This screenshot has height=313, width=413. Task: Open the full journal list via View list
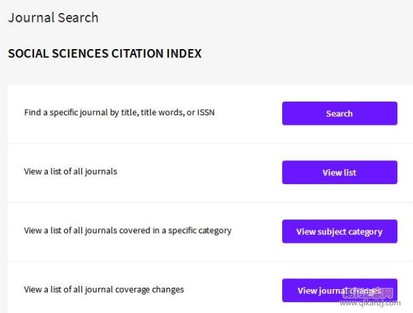tap(339, 173)
